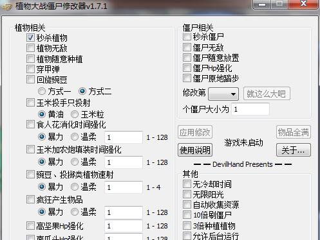Click the 个僵尸大小为 size input field
The image size is (320, 240).
(250, 109)
